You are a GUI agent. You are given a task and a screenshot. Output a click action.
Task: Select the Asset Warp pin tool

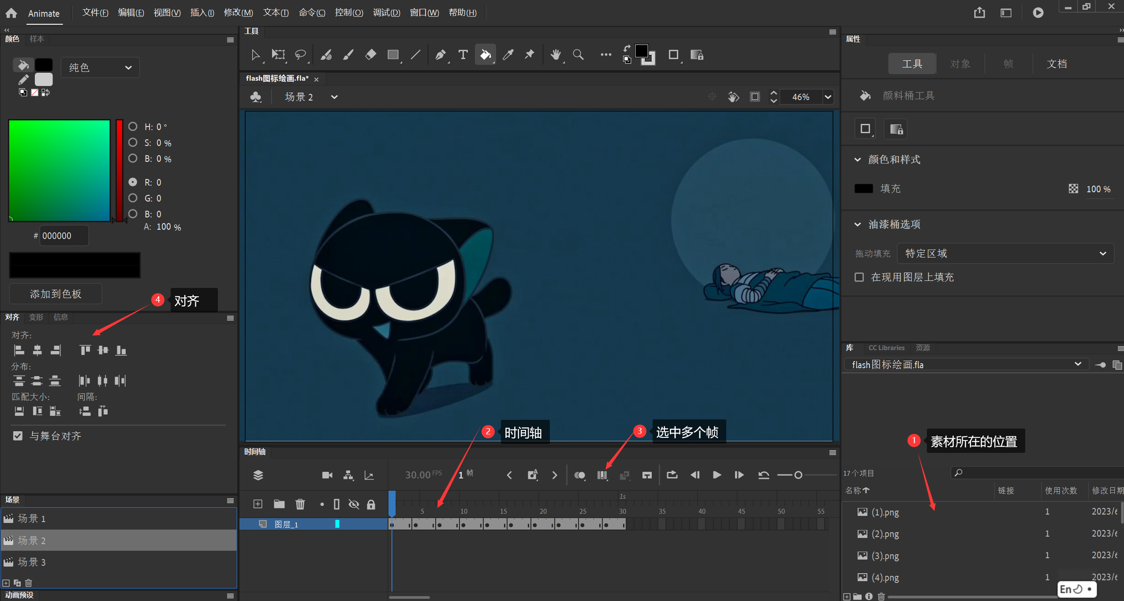tap(530, 55)
